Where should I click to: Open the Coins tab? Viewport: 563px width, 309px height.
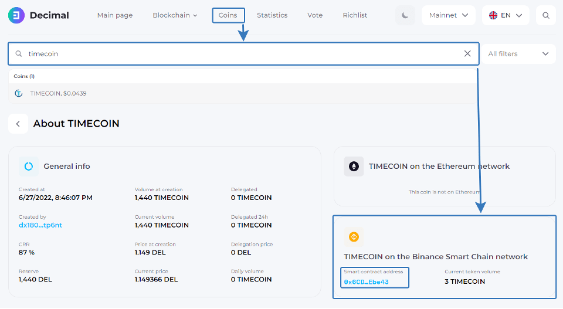(x=228, y=15)
